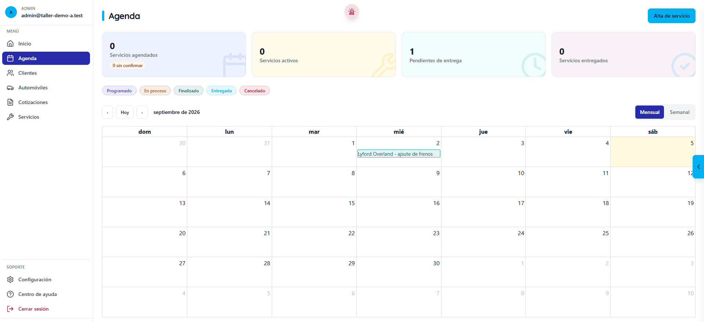This screenshot has height=322, width=704.
Task: Click 'septiembre de 2026' month title
Action: pos(177,112)
